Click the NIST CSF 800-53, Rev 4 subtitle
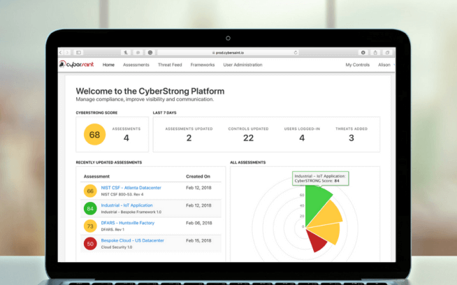This screenshot has width=457, height=285. (122, 194)
